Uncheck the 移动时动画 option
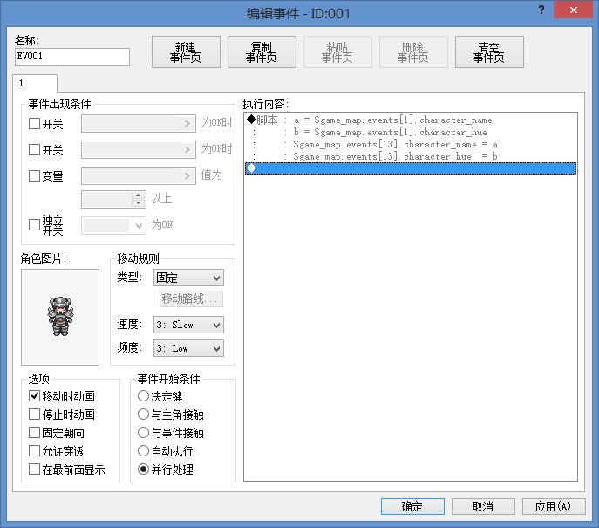The image size is (599, 528). point(34,395)
